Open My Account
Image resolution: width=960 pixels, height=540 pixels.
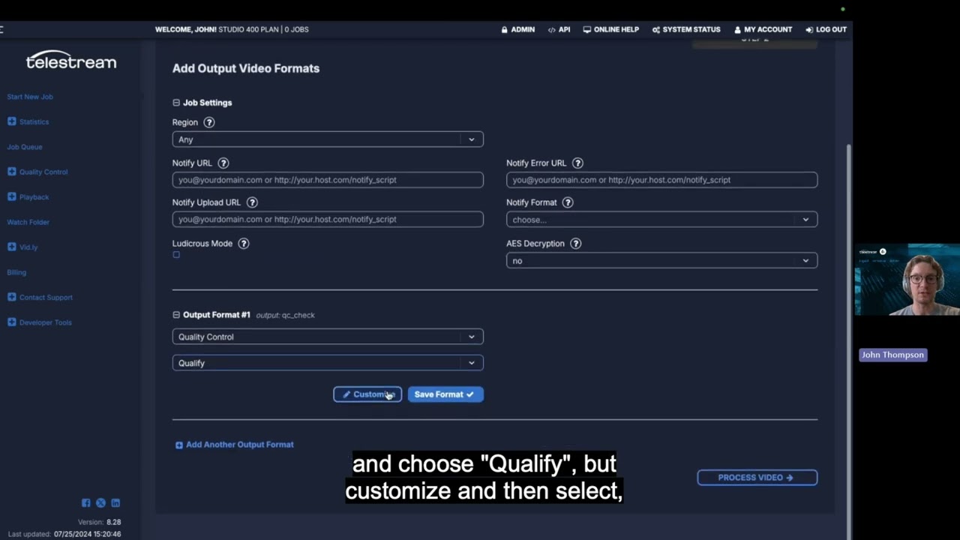pos(763,29)
